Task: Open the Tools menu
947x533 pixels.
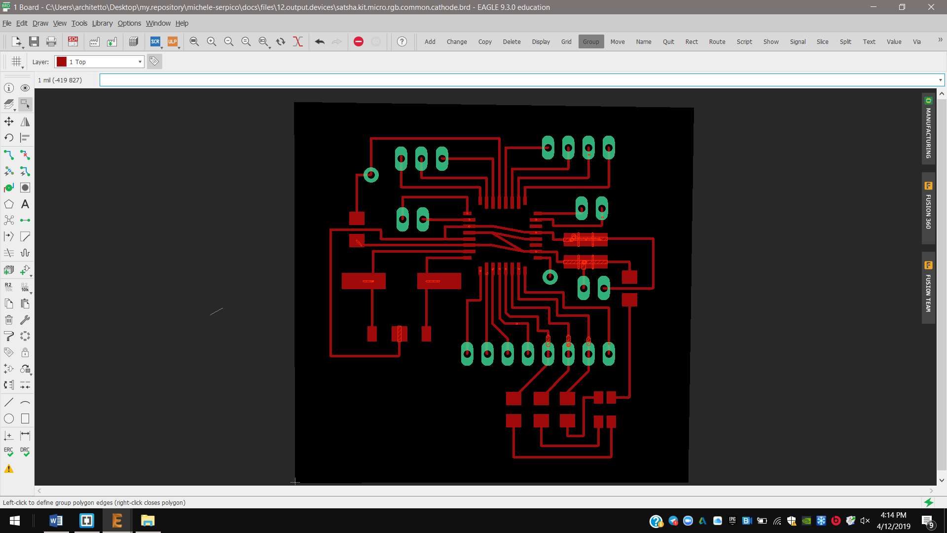Action: pyautogui.click(x=79, y=23)
